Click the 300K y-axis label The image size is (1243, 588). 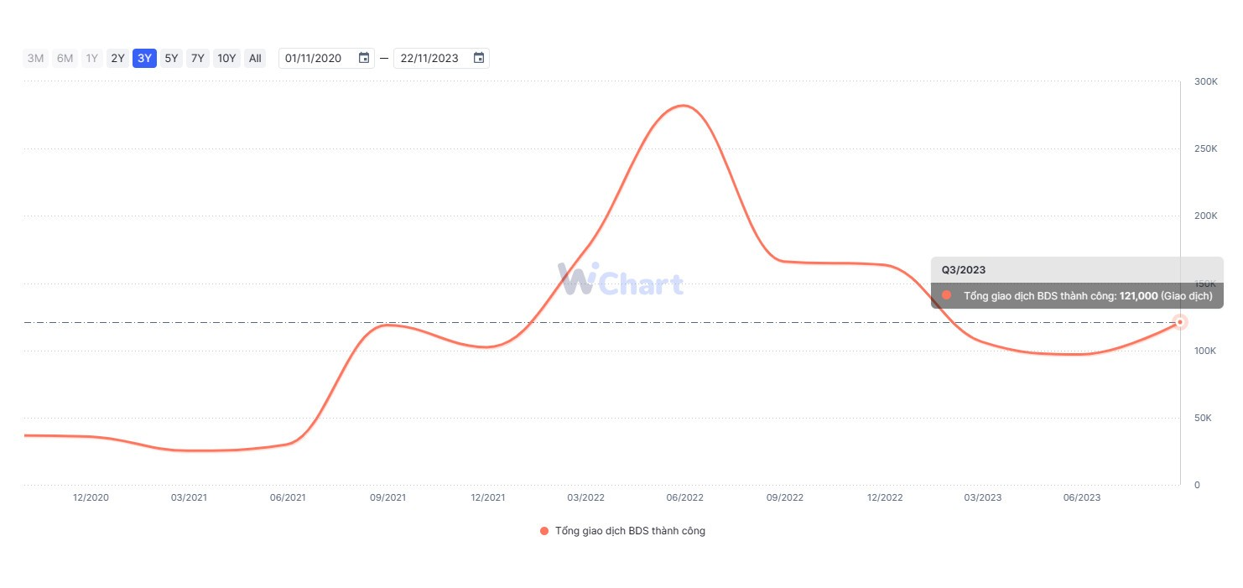[1205, 81]
